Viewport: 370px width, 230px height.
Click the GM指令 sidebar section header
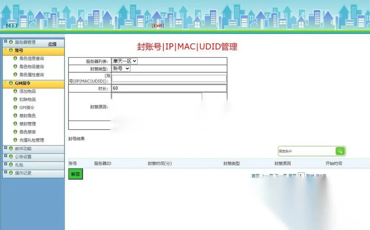coord(34,83)
